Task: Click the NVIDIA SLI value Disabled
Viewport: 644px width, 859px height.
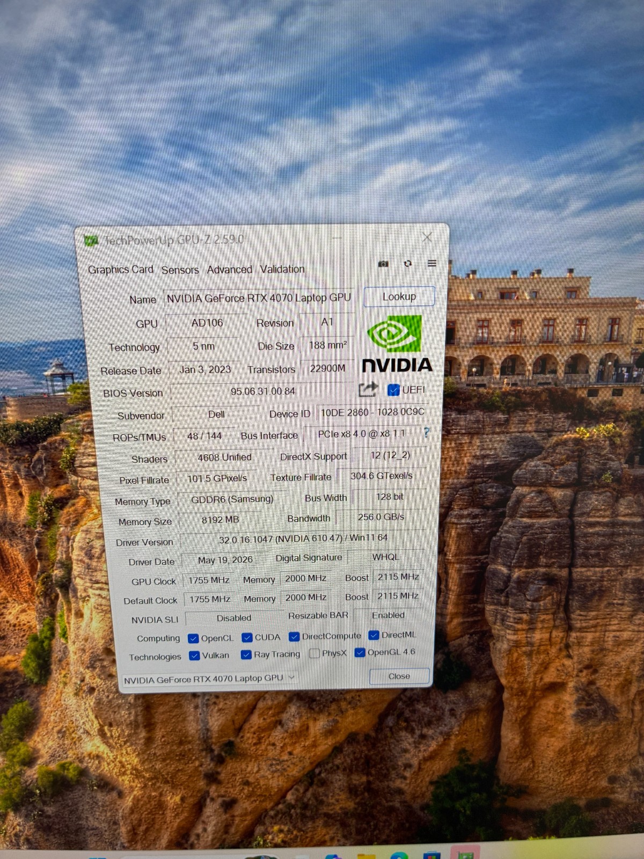Action: coord(234,618)
